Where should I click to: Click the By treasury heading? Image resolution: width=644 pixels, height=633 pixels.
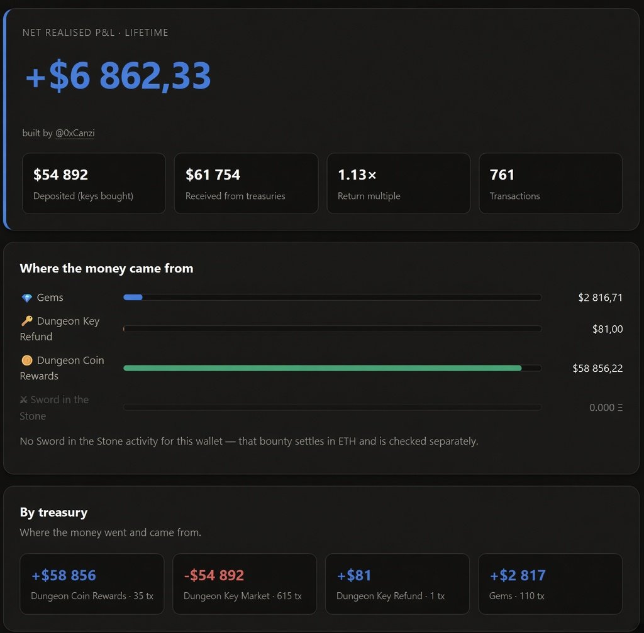(x=54, y=512)
